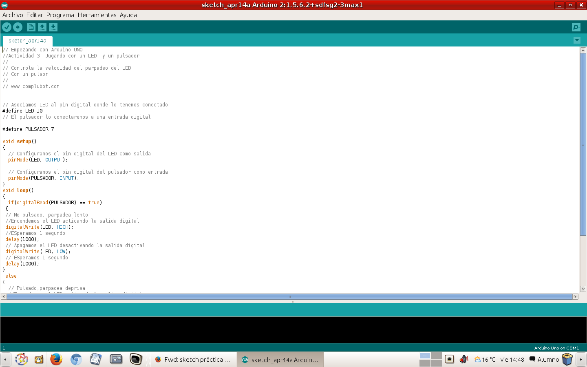Click the horizontal scrollbar thumb
Viewport: 587px width, 367px height.
(x=289, y=297)
